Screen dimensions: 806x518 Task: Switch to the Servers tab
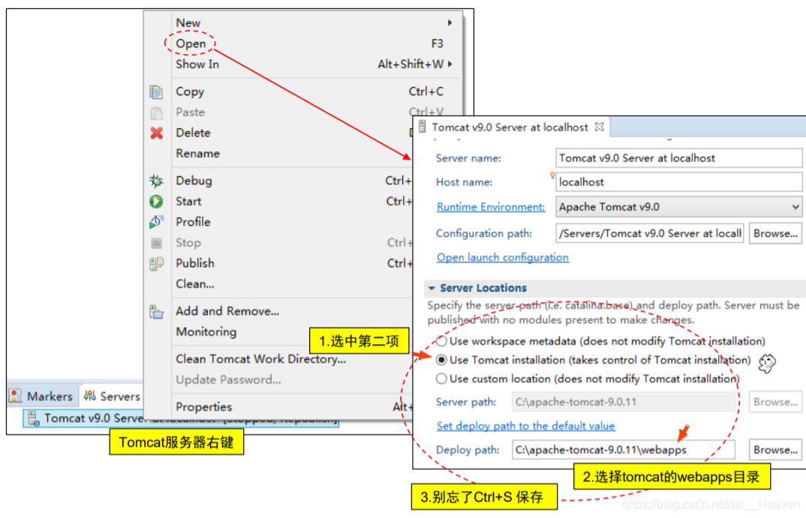pyautogui.click(x=112, y=396)
